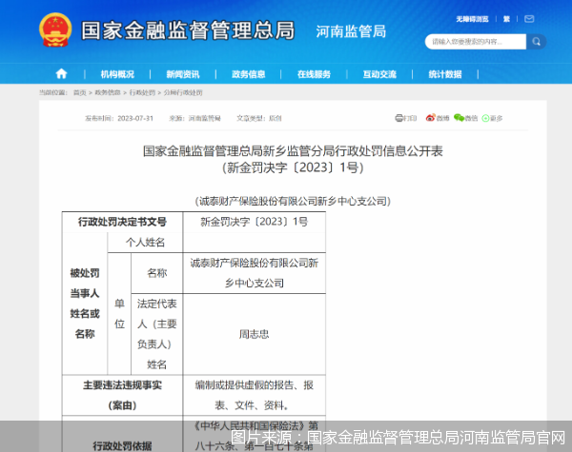This screenshot has height=452, width=572.
Task: Click the parenthesized company name above table
Action: click(293, 201)
